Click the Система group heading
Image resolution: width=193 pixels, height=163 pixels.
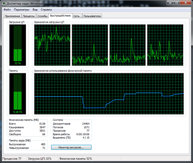click(58, 120)
